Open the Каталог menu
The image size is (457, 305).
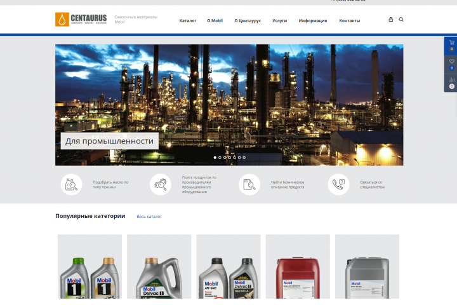[188, 21]
